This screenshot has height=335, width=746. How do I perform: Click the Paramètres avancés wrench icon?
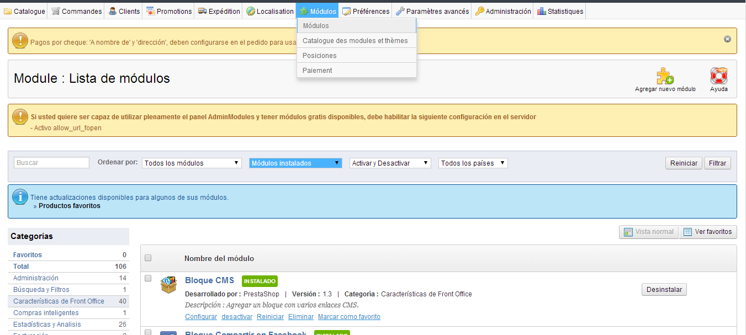click(400, 11)
